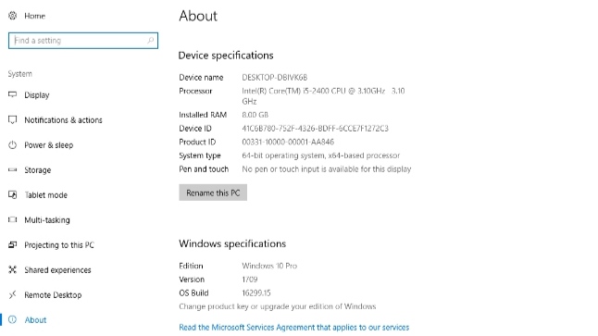Open Shared experiences label
This screenshot has height=336, width=598.
57,270
